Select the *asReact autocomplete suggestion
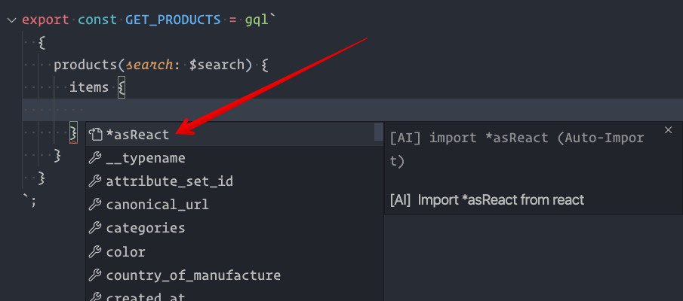The height and width of the screenshot is (301, 683). coord(235,135)
